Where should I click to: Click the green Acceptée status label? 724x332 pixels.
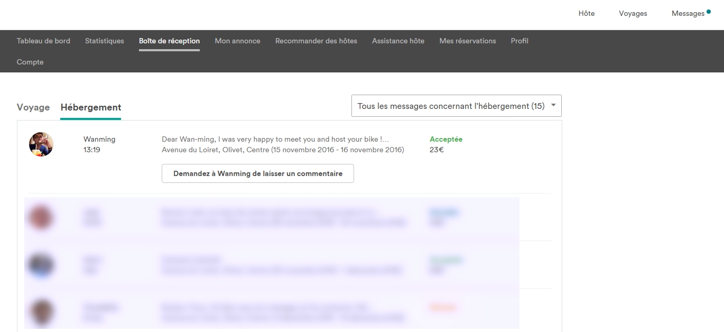[x=446, y=140]
